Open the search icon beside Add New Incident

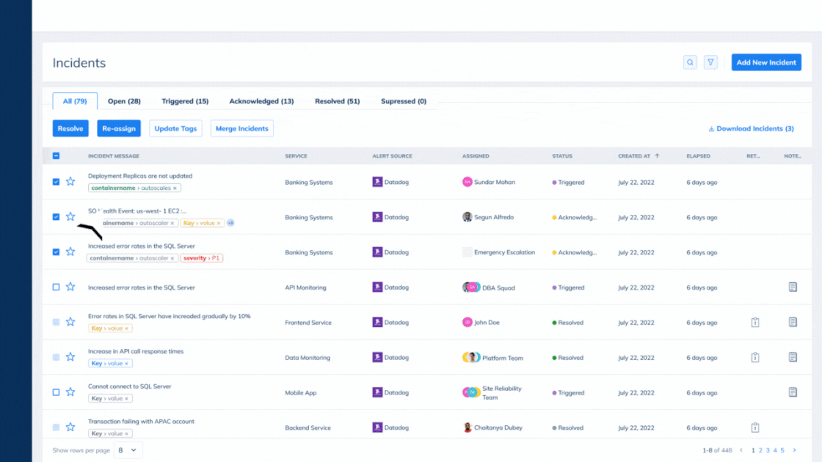690,62
